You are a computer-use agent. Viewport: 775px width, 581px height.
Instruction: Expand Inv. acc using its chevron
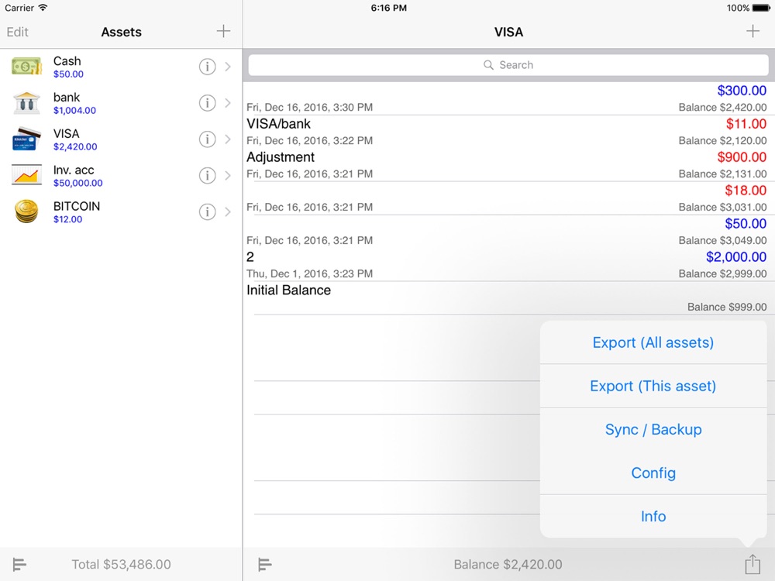point(228,175)
